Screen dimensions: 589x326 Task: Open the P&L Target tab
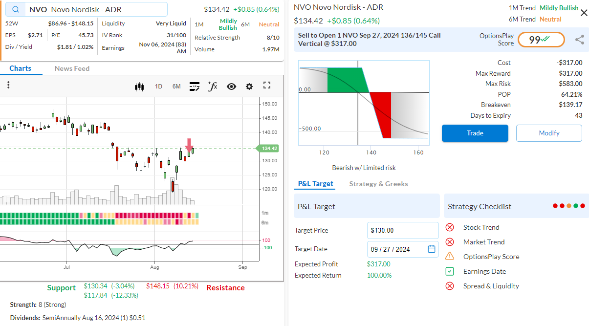316,184
